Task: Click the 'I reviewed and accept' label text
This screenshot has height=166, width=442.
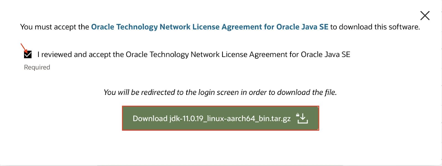Action: click(x=194, y=55)
